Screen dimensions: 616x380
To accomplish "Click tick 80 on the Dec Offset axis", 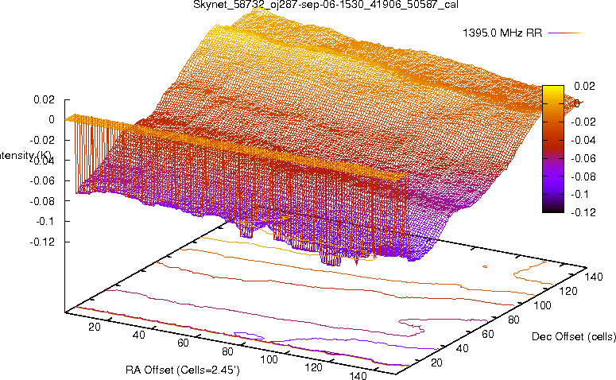I will point(513,320).
